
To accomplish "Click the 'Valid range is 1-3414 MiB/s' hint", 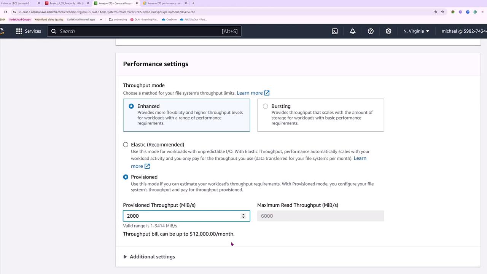I will tap(150, 226).
